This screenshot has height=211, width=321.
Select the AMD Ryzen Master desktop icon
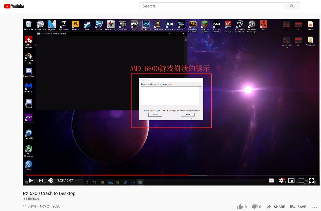tap(29, 58)
